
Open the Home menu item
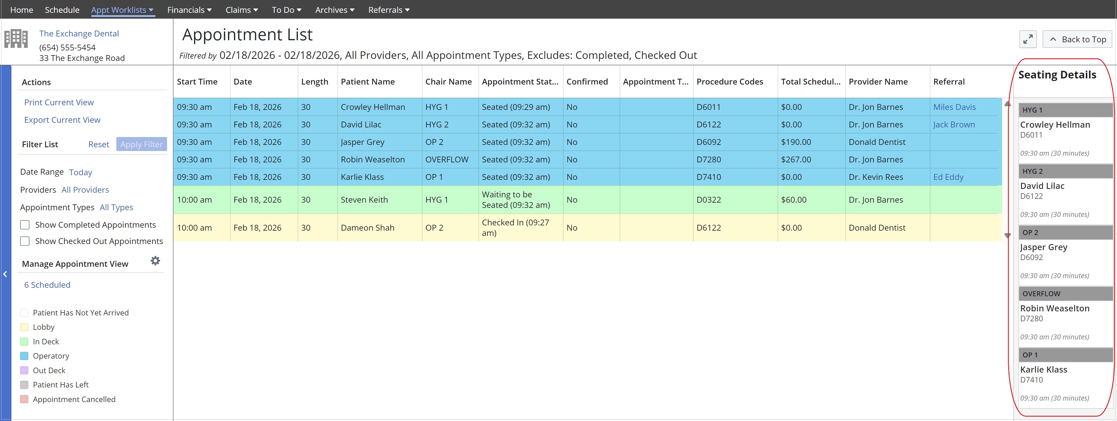[x=22, y=10]
